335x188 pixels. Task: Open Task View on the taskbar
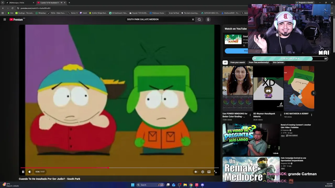tap(168, 185)
